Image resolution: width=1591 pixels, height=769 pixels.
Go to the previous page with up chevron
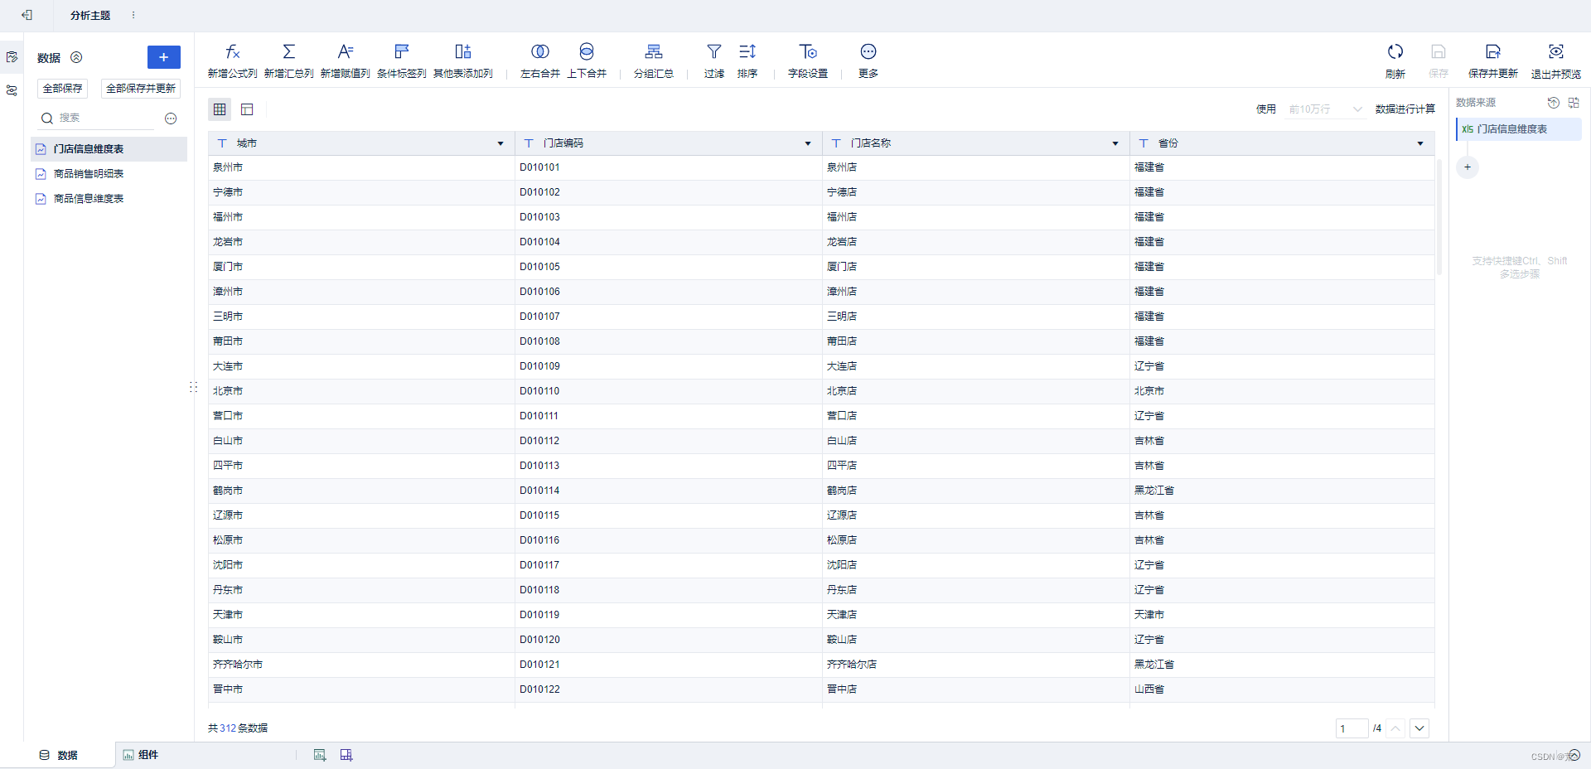[x=1395, y=728]
